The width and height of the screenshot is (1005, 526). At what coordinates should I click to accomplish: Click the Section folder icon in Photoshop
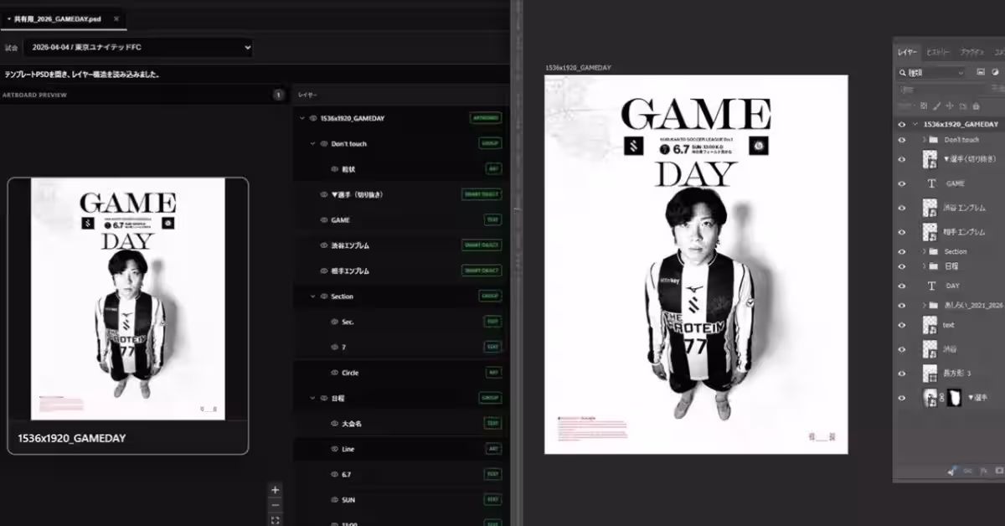(933, 251)
